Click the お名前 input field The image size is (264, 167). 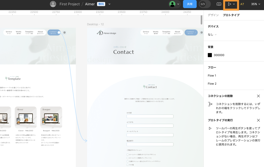[x=150, y=116]
